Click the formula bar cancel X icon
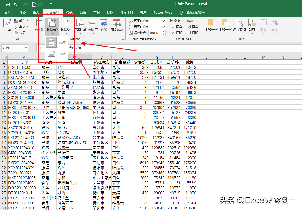 (x=41, y=48)
